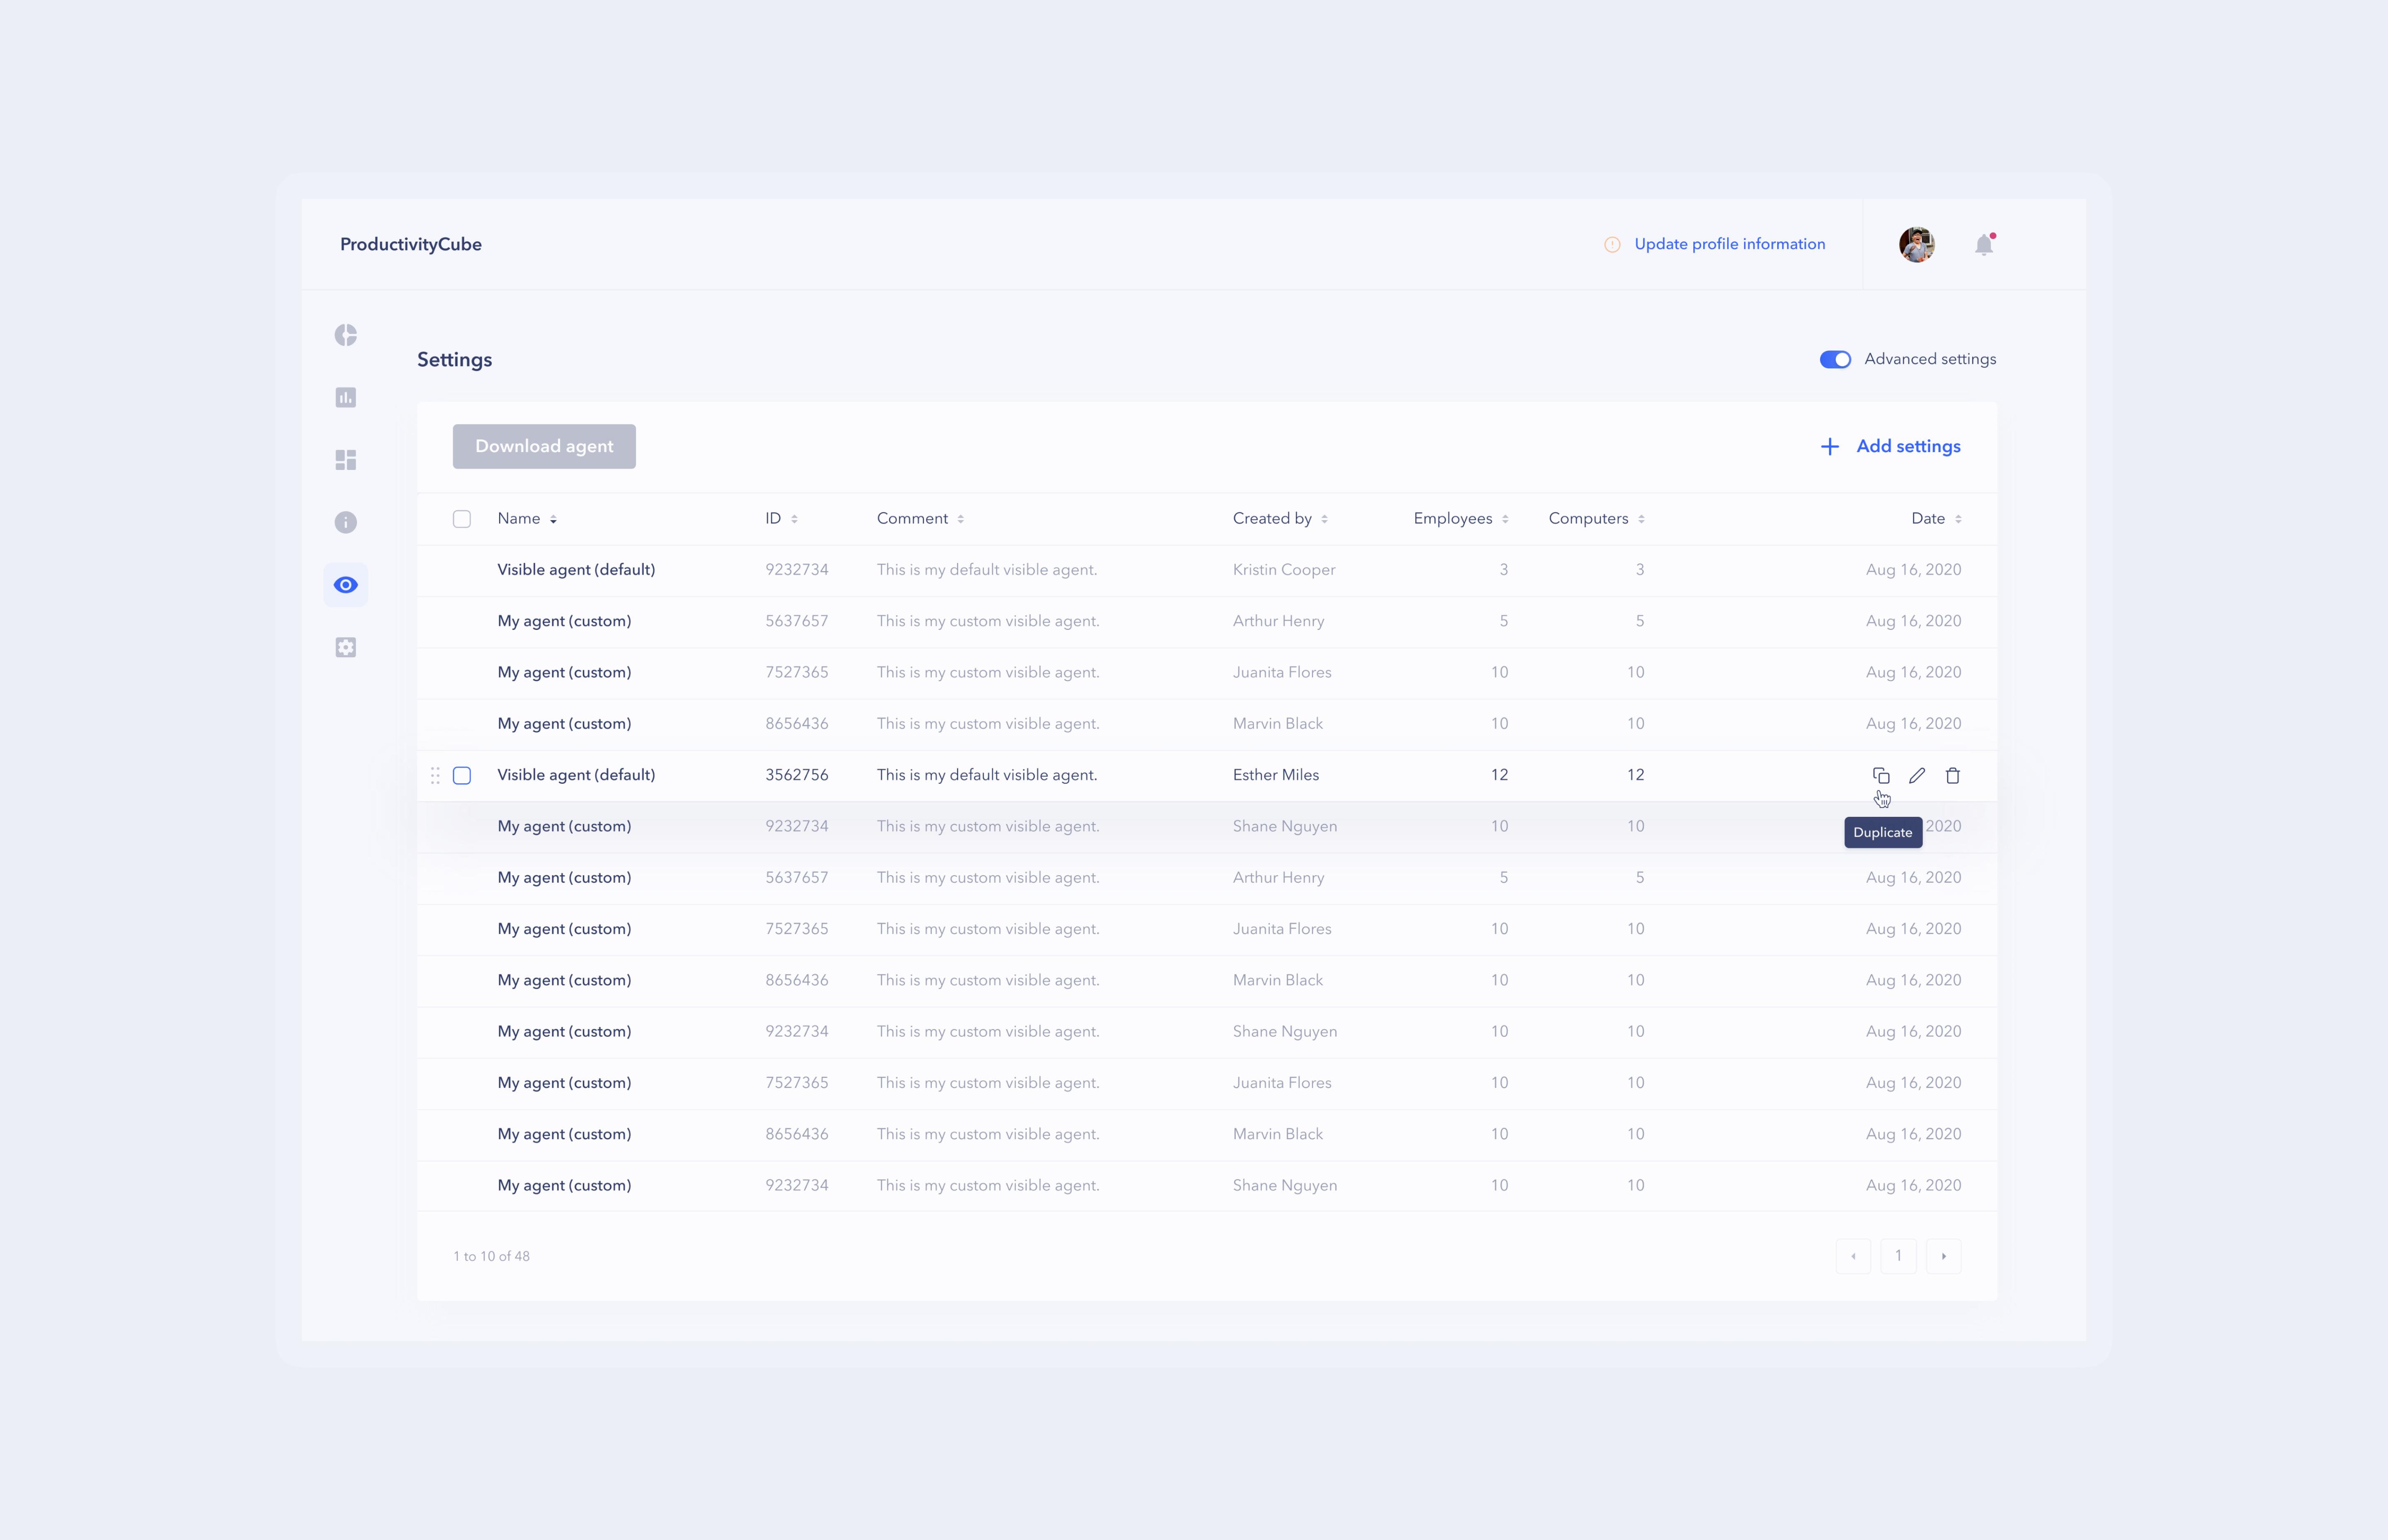Screen dimensions: 2388x1540
Task: Click Advanced settings label
Action: [x=1930, y=359]
